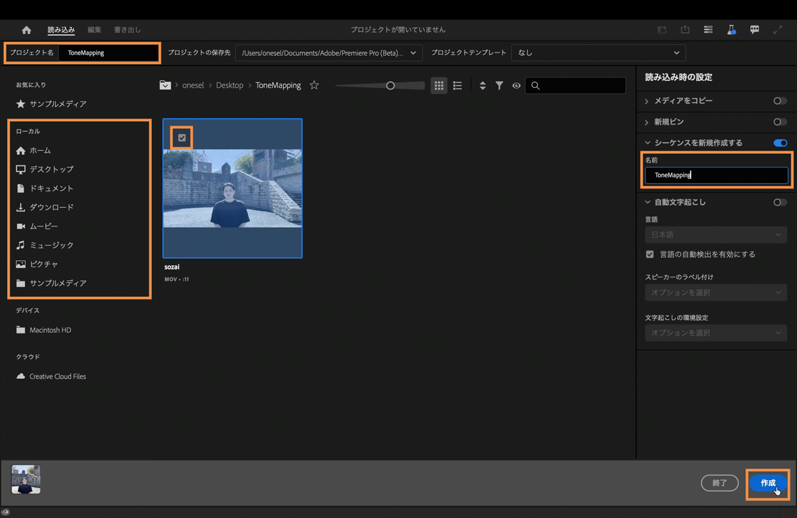
Task: Disable the create new sequence (シーケンスを新規作成する) toggle
Action: (780, 143)
